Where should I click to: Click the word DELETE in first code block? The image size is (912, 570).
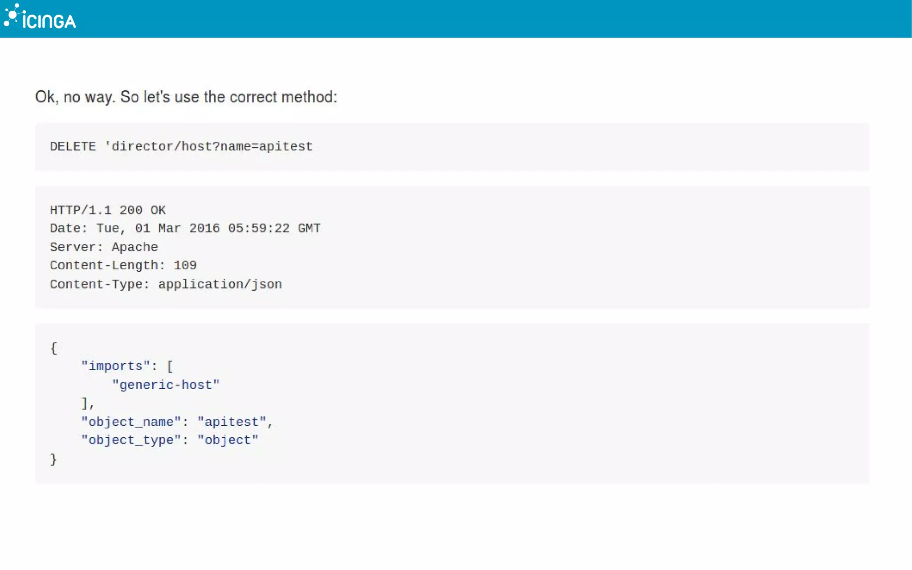(73, 147)
